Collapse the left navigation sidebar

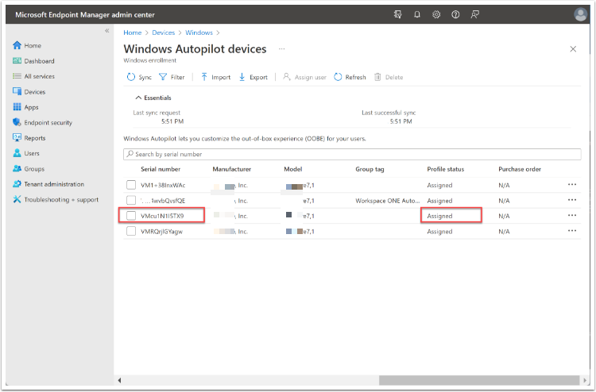pos(107,31)
